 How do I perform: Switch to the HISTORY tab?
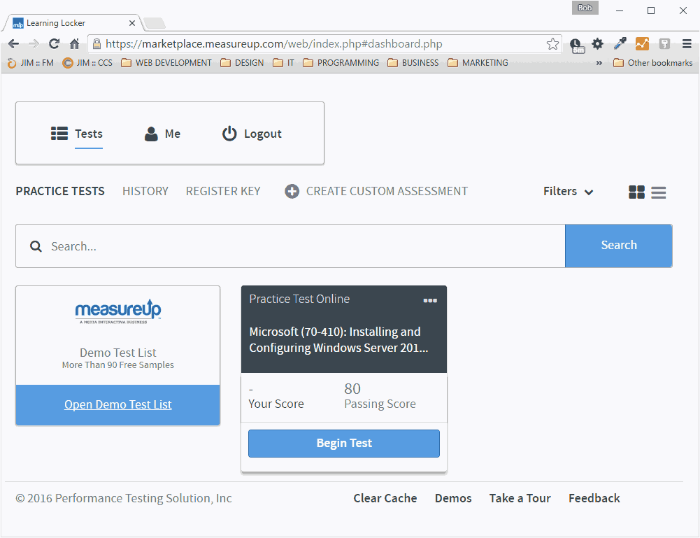tap(145, 192)
